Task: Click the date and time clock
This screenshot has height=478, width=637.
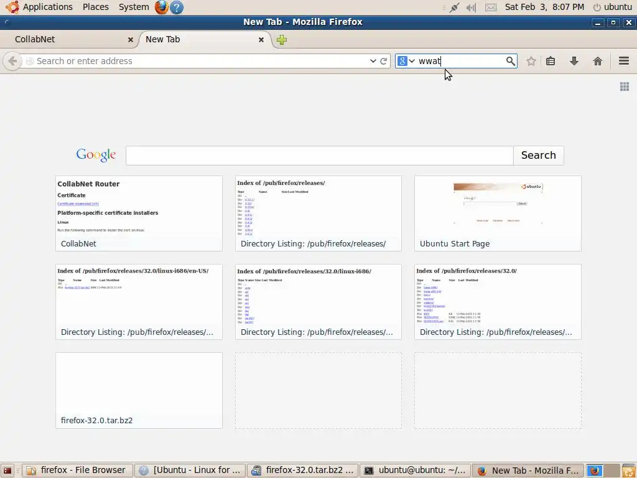Action: (544, 7)
